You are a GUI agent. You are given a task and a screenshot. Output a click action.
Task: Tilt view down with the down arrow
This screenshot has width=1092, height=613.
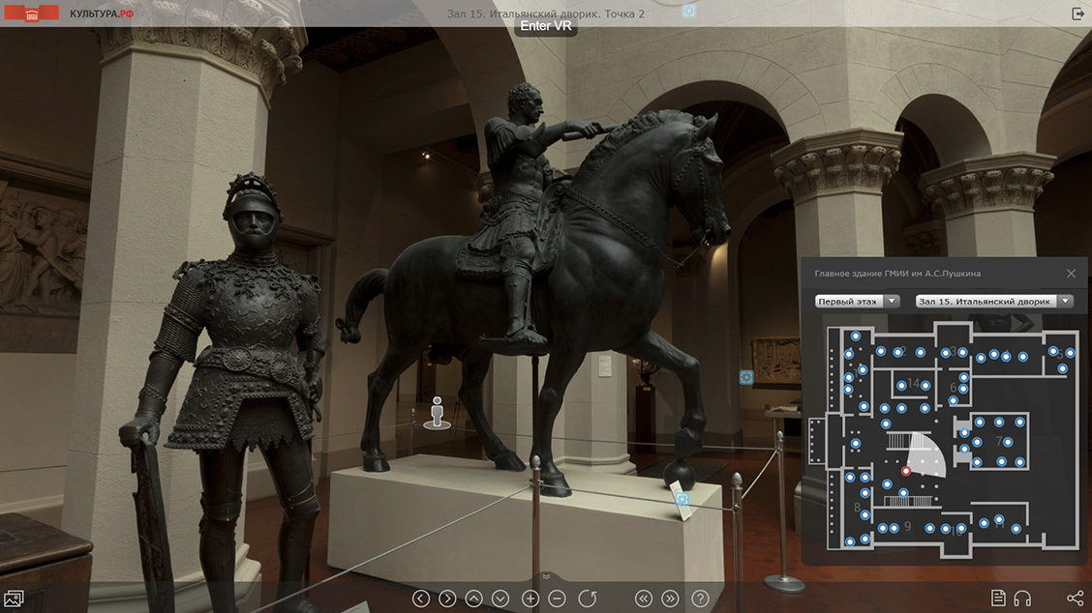[x=500, y=598]
